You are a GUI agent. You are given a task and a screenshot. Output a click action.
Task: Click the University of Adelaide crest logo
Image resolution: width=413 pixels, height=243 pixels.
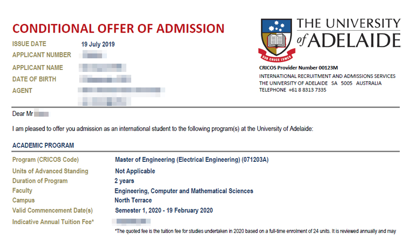coord(277,40)
